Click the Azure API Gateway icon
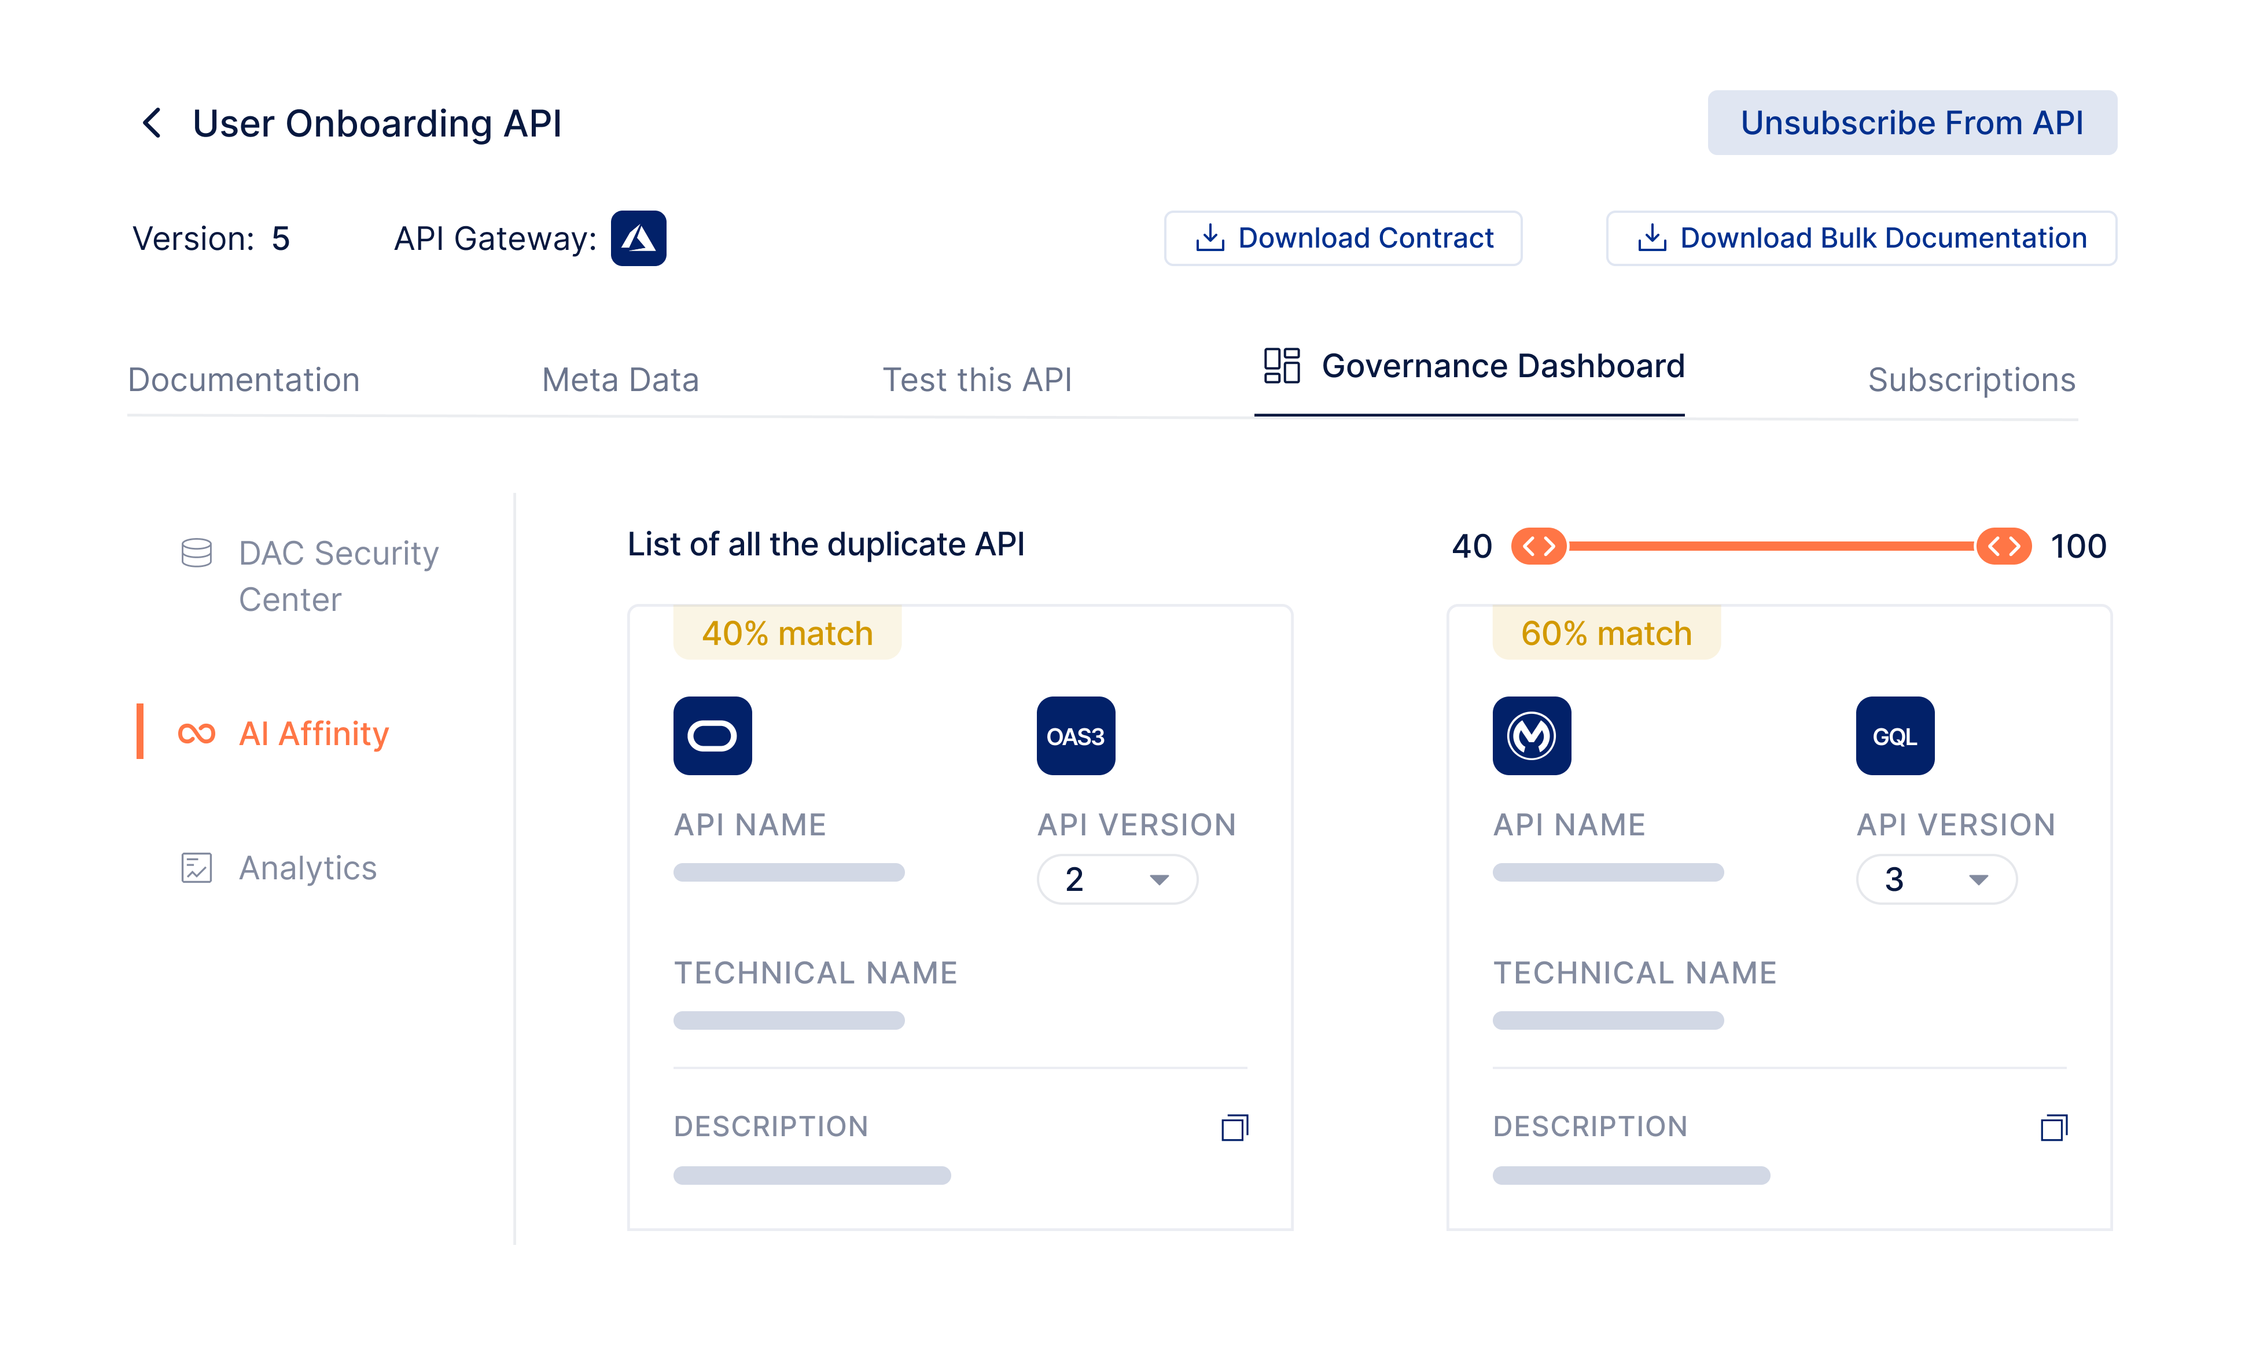2245x1356 pixels. (638, 238)
